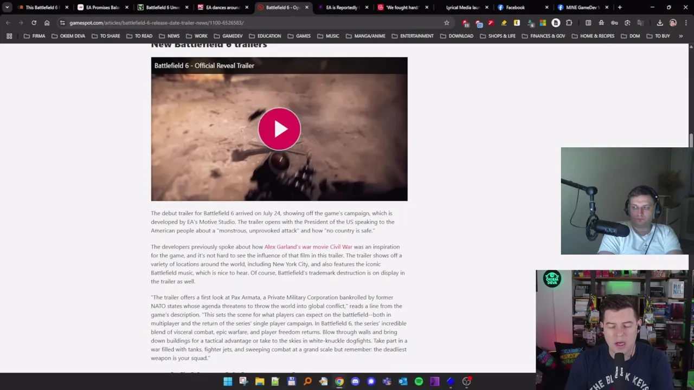Open Spotify from the taskbar
Screen dimensions: 694x390
(x=419, y=381)
